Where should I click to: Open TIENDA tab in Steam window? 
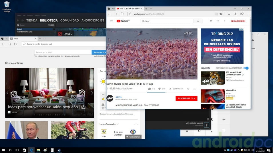[x=32, y=21]
